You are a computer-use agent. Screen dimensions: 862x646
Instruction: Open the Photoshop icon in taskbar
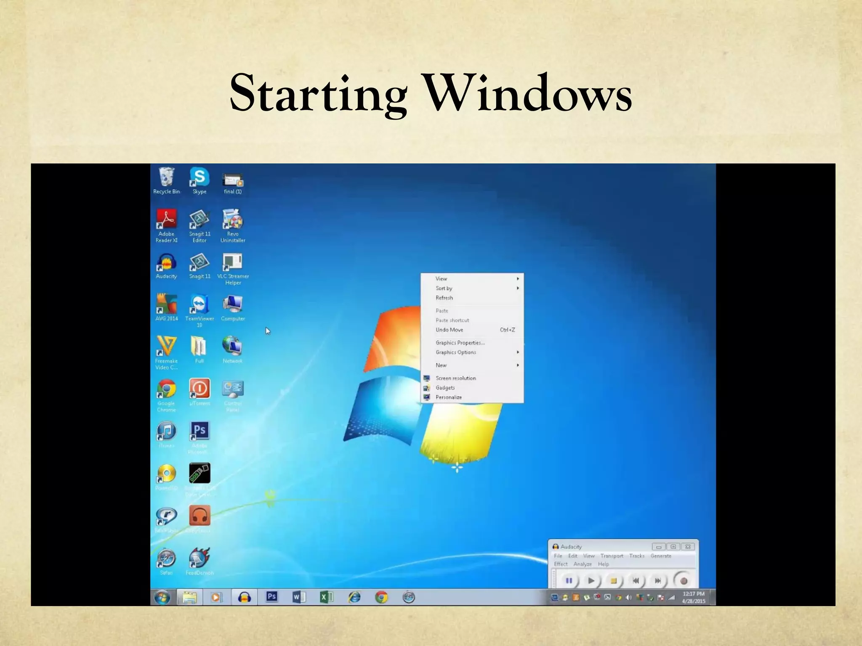[272, 597]
